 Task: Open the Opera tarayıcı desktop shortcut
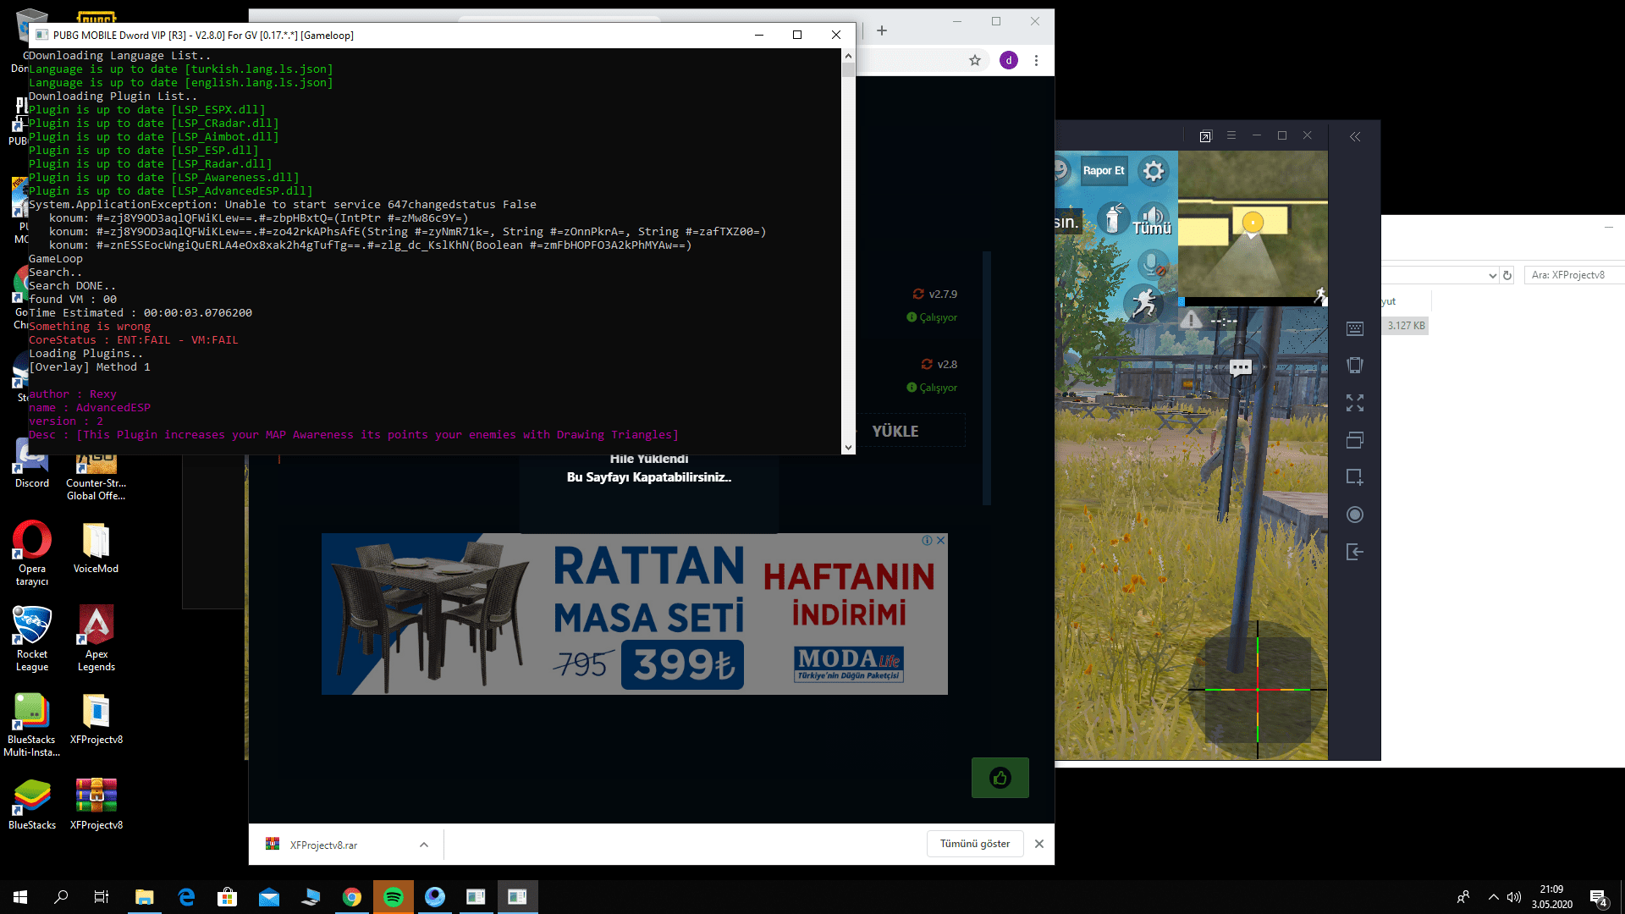32,553
